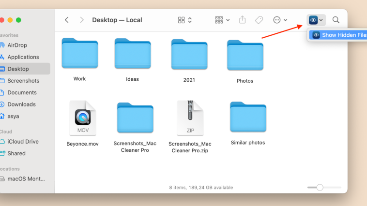This screenshot has width=367, height=206.
Task: Expand the eye extension dropdown chevron
Action: [x=321, y=20]
